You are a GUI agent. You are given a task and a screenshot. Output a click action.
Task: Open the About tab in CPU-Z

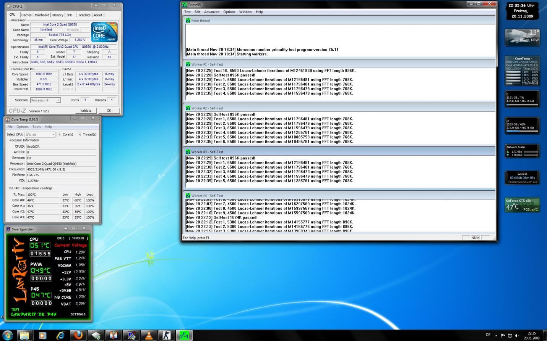98,15
